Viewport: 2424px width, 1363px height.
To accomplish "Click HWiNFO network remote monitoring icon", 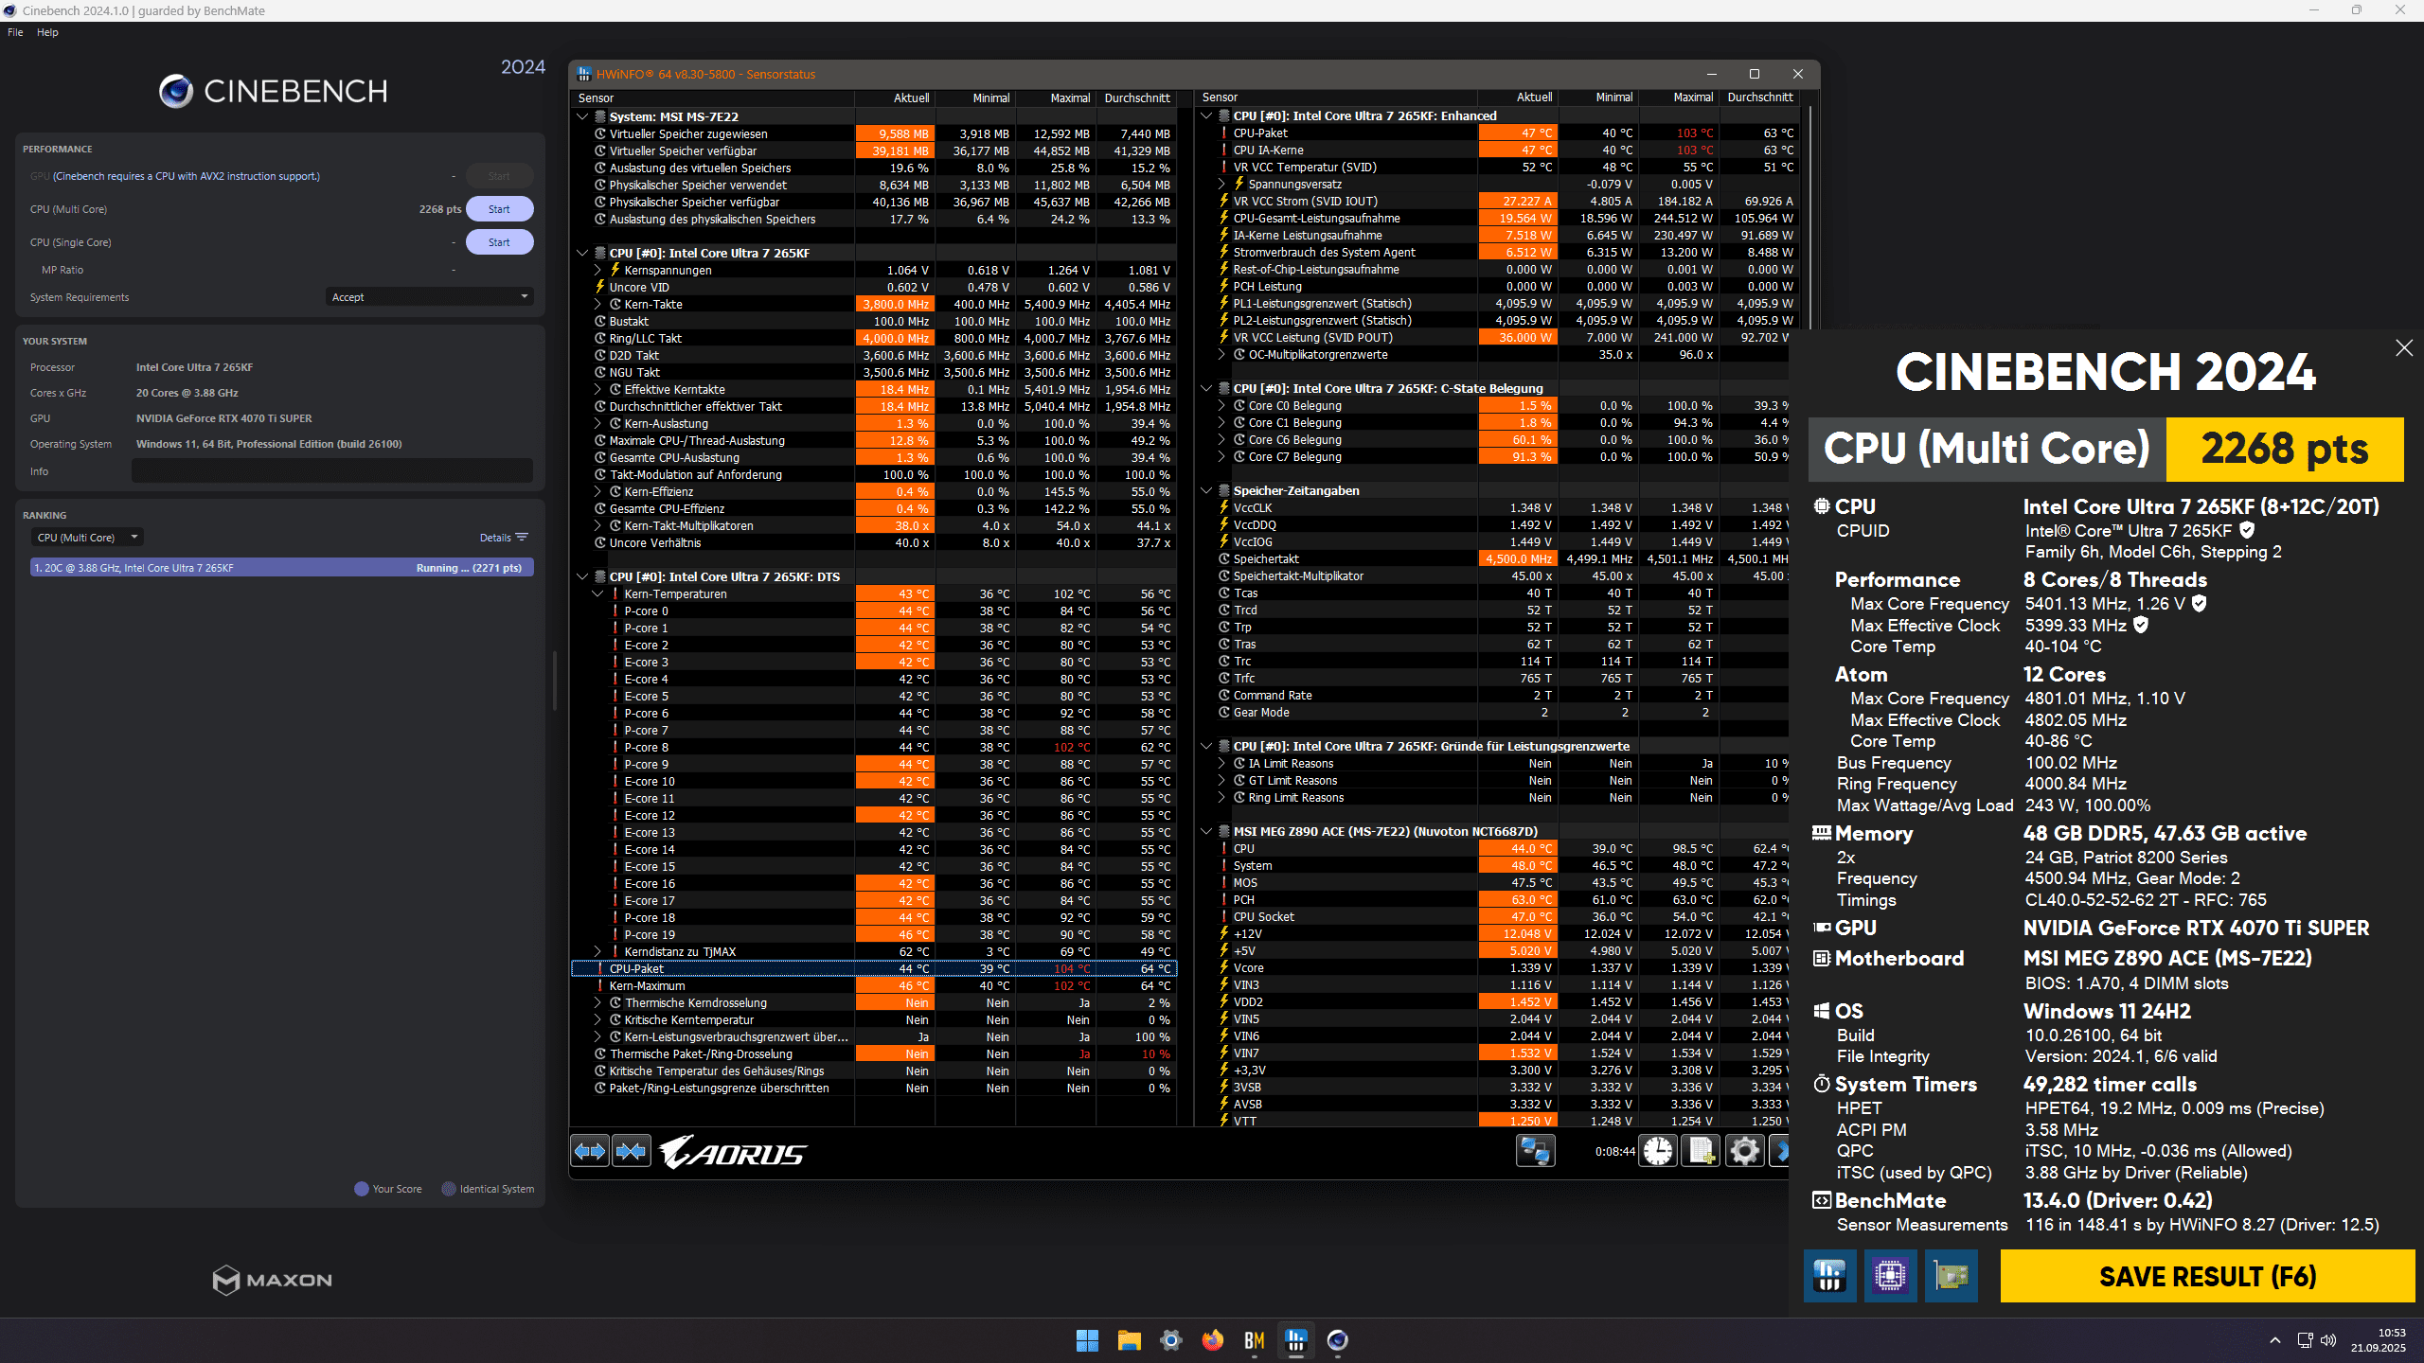I will coord(1535,1151).
